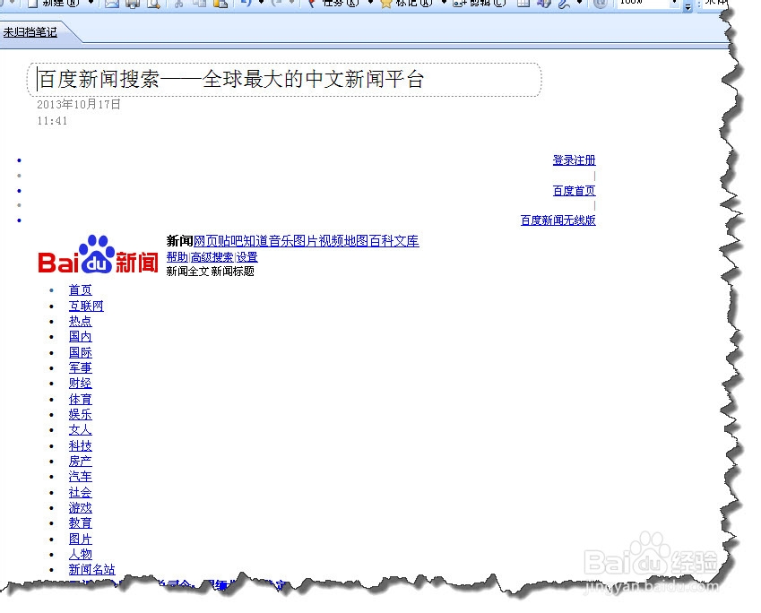Open the 百度新闻无线版 link
Viewport: 761px width, 613px height.
558,220
